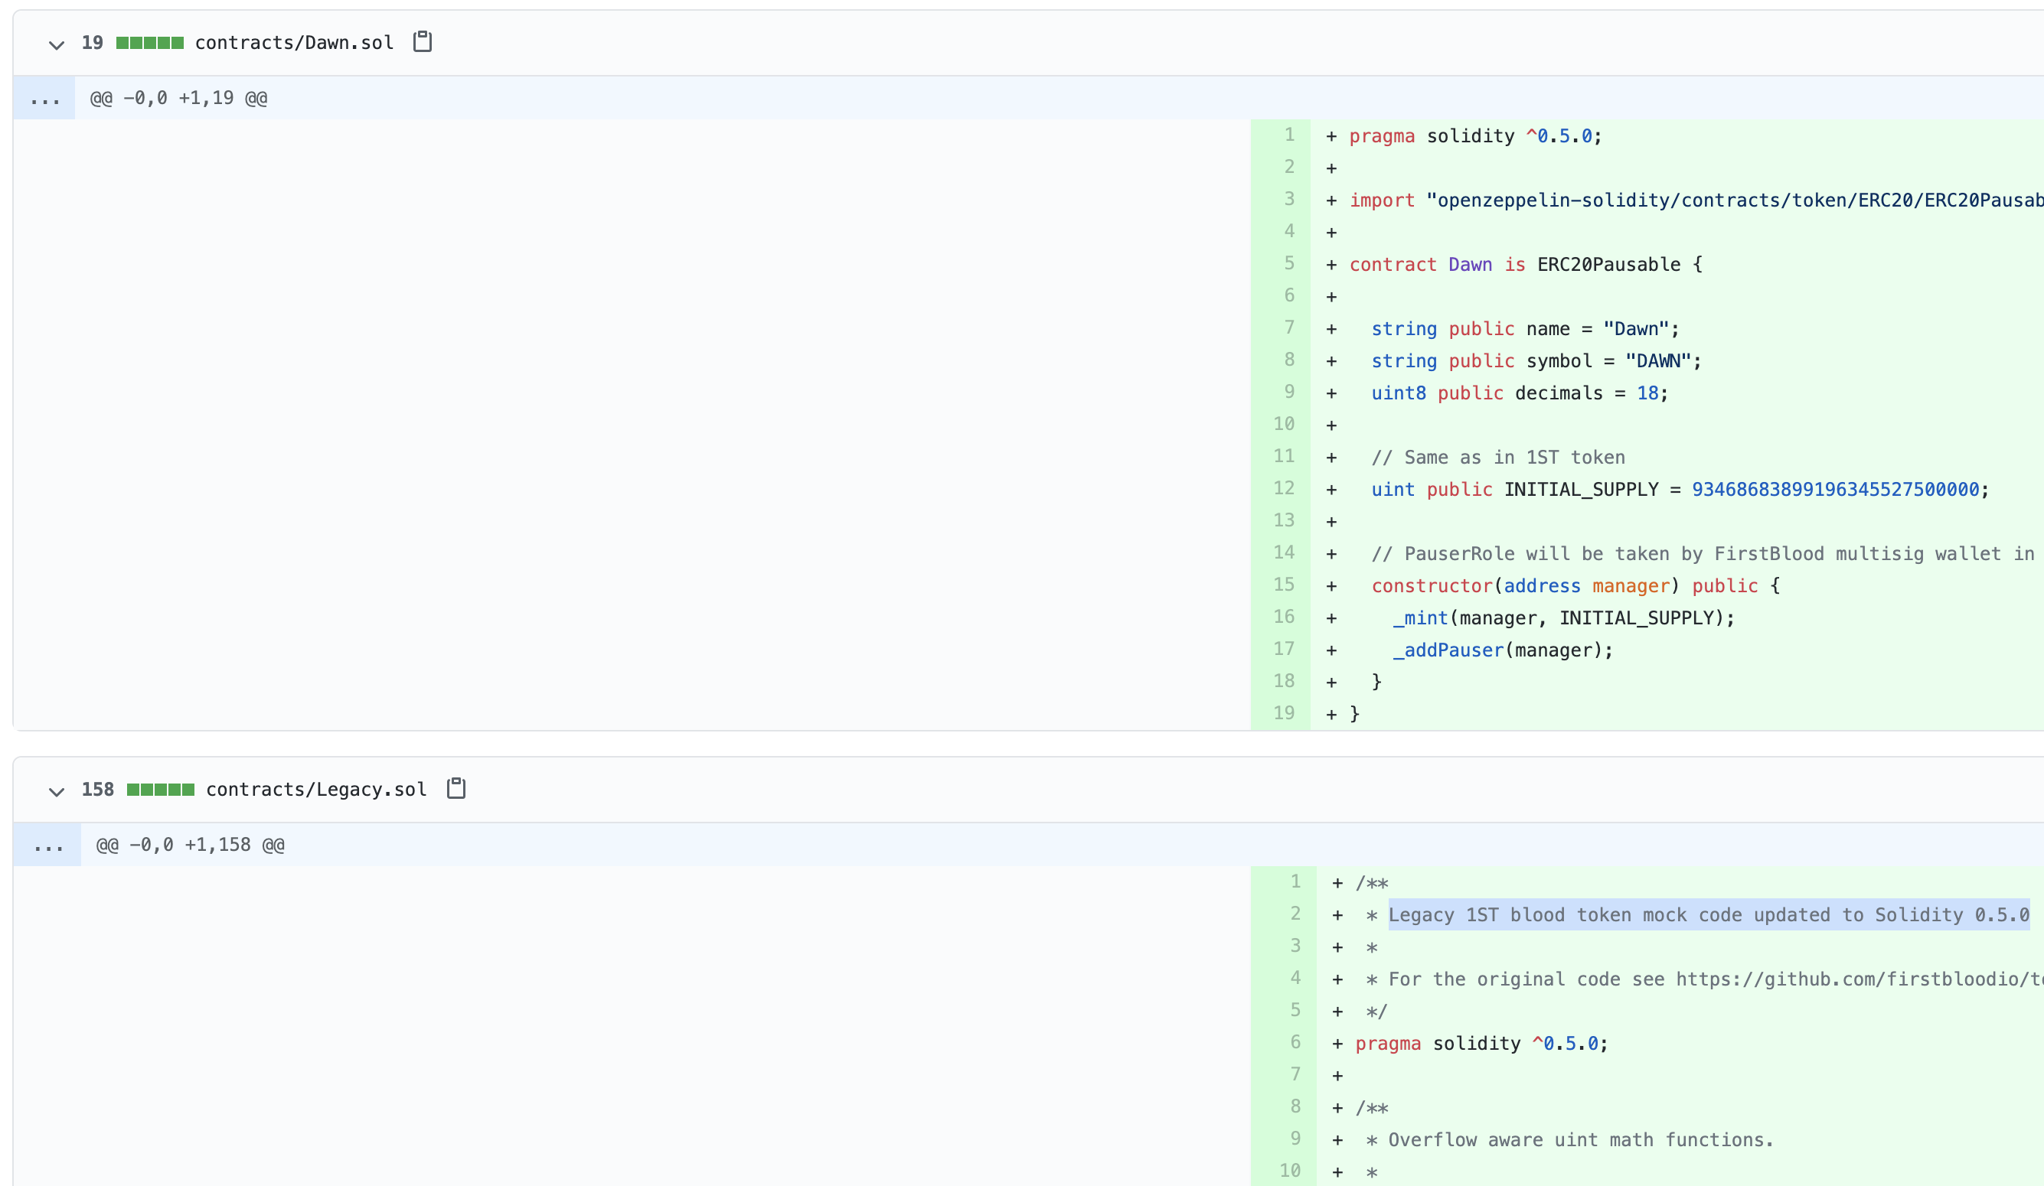Screen dimensions: 2044x1186
Task: Click the highlighted Legacy 1ST blood token comment
Action: coord(1707,915)
